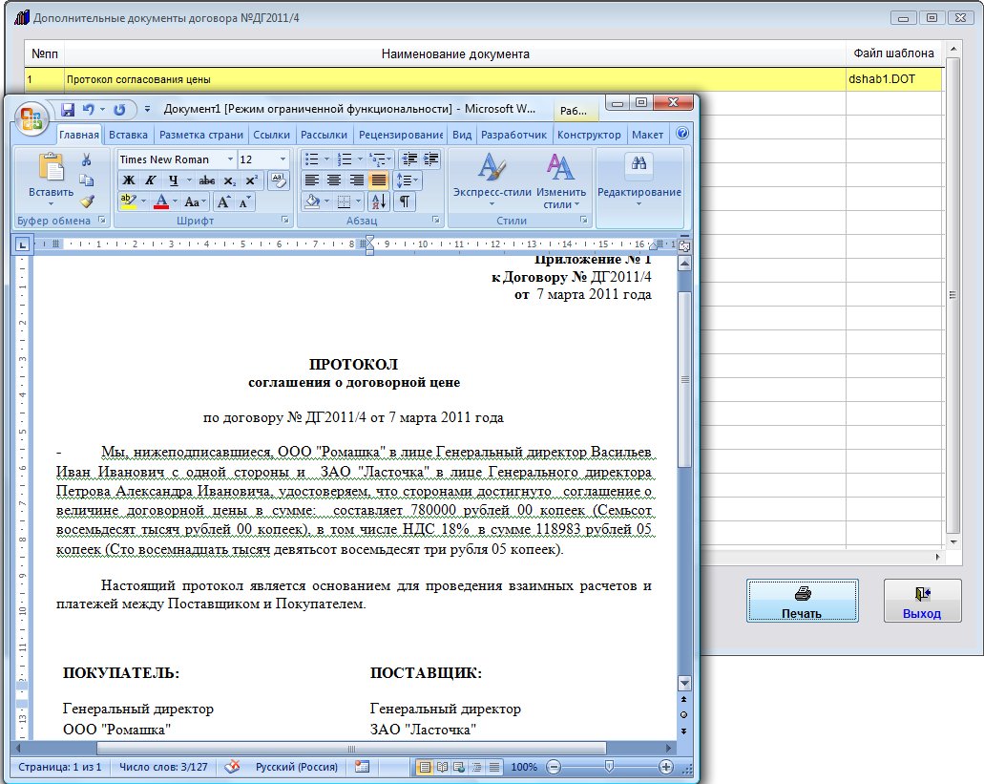Image resolution: width=984 pixels, height=784 pixels.
Task: Activate the Format Painter brush
Action: coord(87,201)
